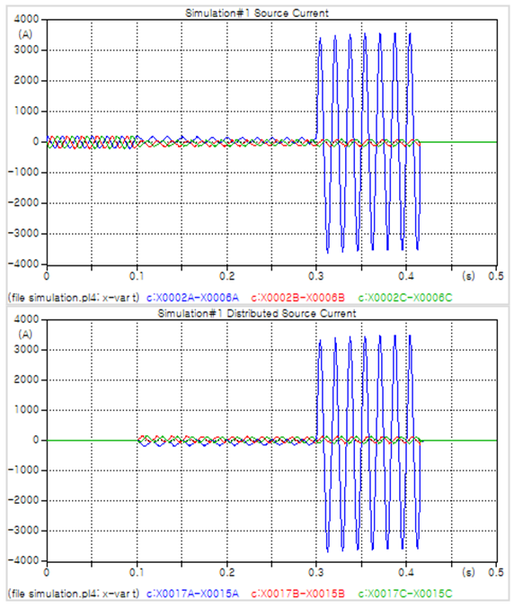Click the red legend label c:X0017B-X0015B
Screen dimensions: 514x608
point(297,594)
